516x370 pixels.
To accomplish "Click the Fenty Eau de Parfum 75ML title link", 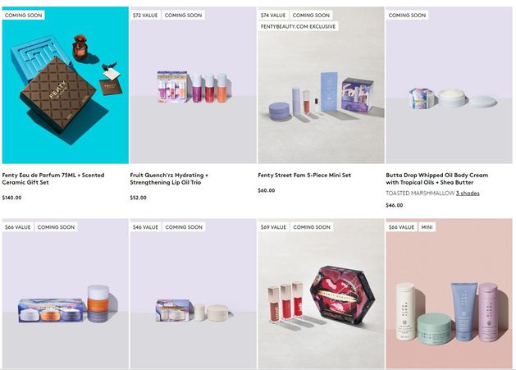I will [53, 179].
